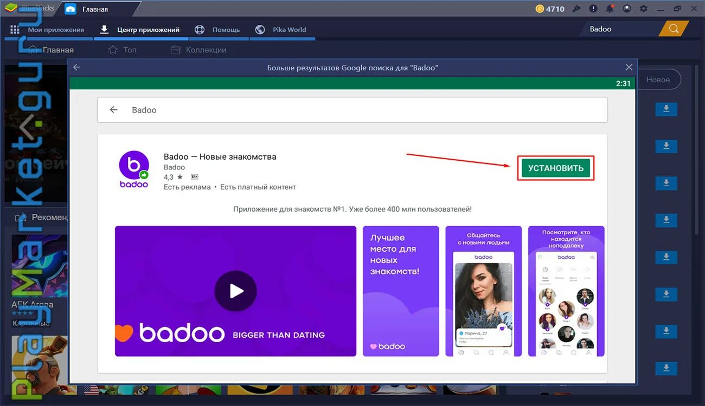The image size is (705, 406).
Task: Click the Badoo app logo icon
Action: (x=134, y=169)
